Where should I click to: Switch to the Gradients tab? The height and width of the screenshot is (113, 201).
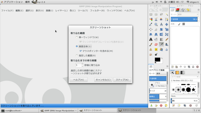tap(182, 73)
